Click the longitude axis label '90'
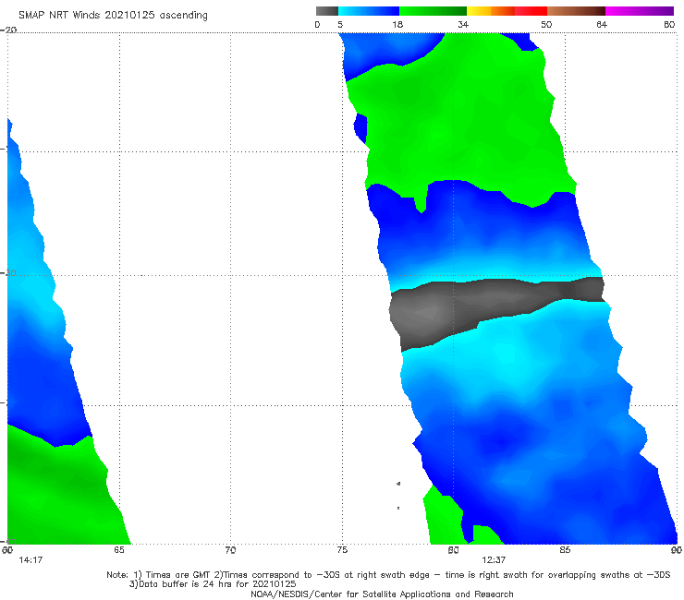The image size is (684, 600). [677, 550]
